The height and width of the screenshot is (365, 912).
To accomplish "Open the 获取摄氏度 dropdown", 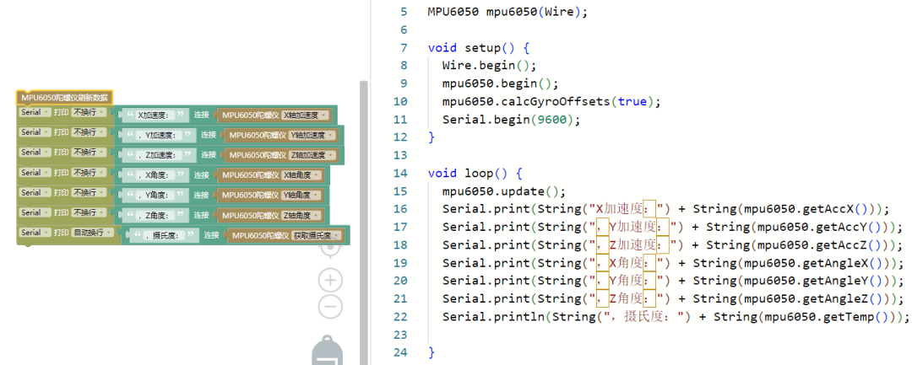I will 317,235.
